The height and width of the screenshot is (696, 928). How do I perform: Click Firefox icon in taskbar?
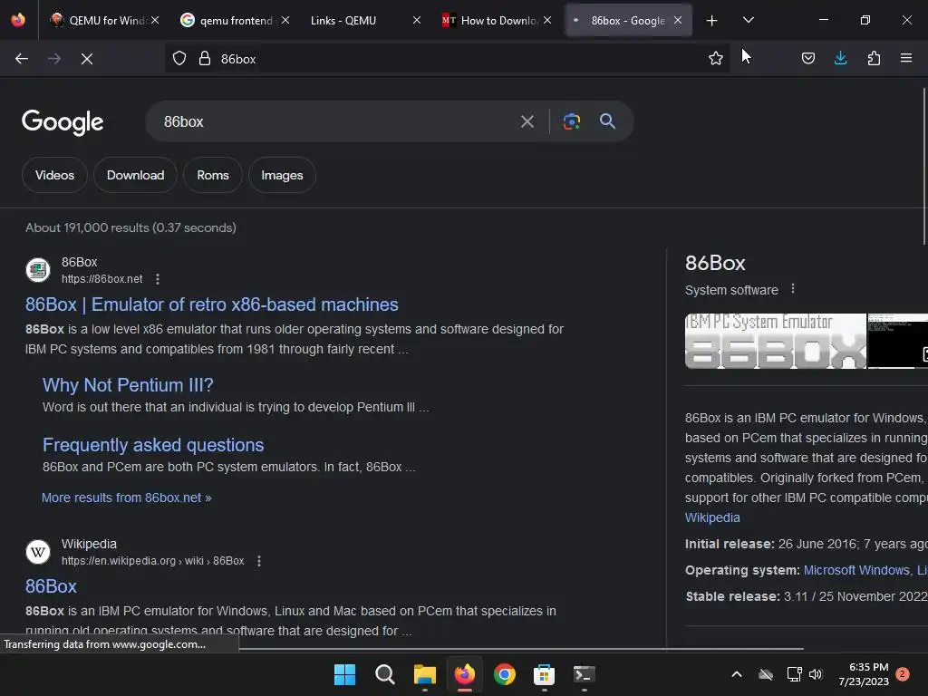pos(465,674)
